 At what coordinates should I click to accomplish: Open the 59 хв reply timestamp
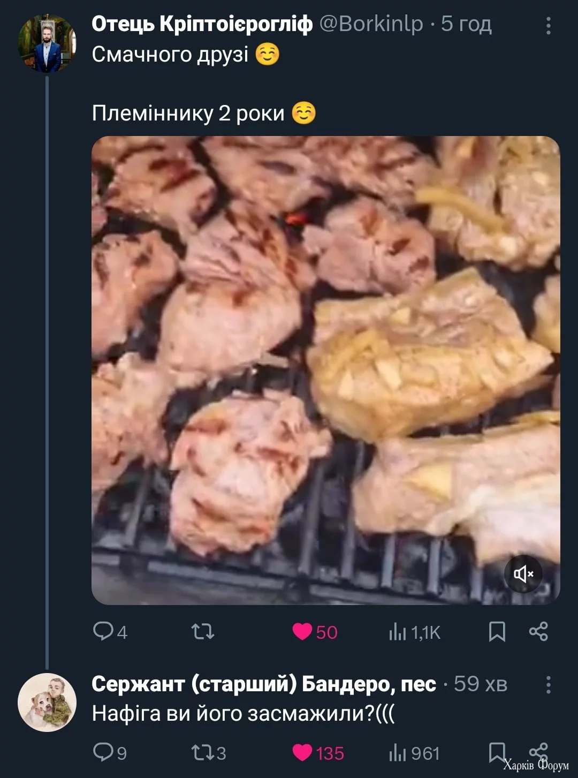[480, 684]
